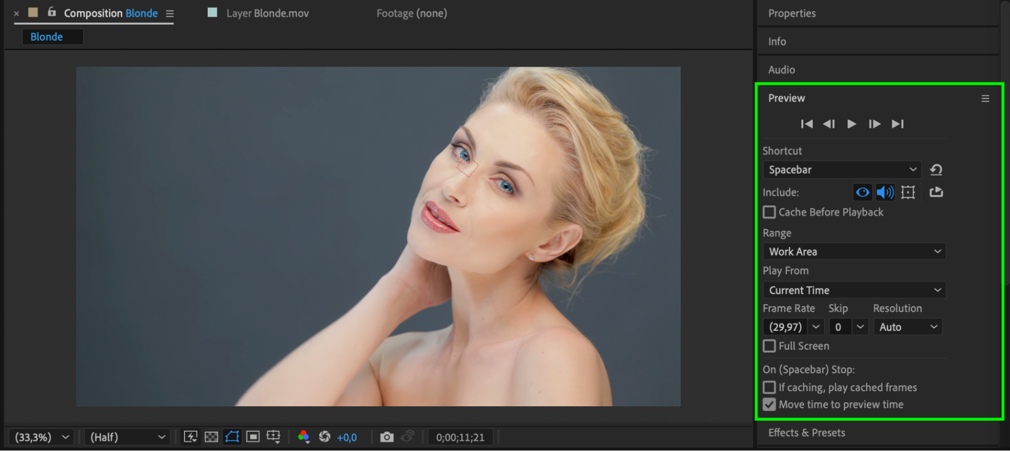The width and height of the screenshot is (1010, 451).
Task: Expand the magnification (33,3%) dropdown
Action: tap(41, 437)
